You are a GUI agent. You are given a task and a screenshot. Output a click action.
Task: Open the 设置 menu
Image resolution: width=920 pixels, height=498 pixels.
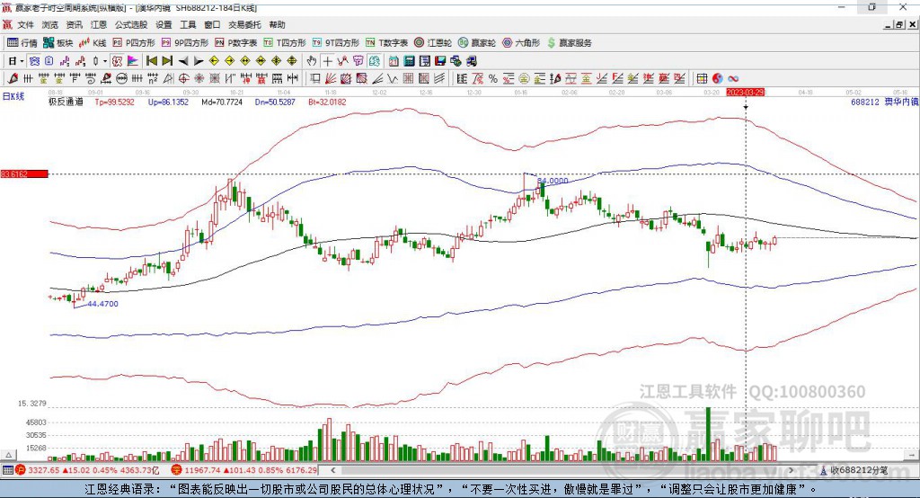[x=164, y=24]
